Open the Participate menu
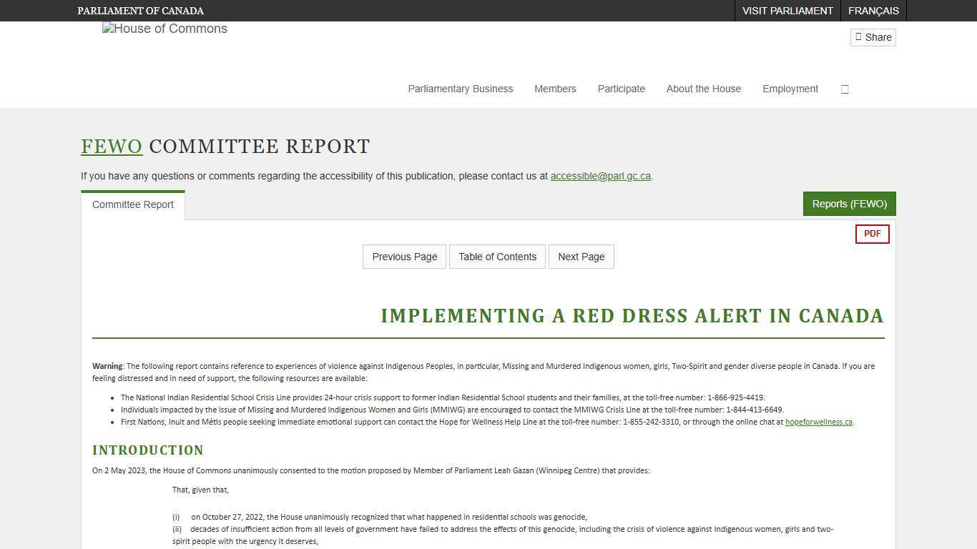This screenshot has width=977, height=549. [x=621, y=89]
